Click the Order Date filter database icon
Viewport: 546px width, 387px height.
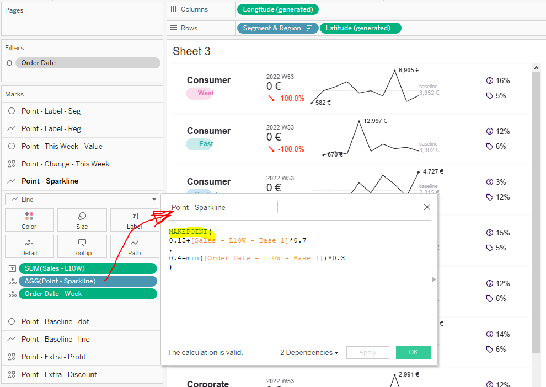tap(9, 63)
